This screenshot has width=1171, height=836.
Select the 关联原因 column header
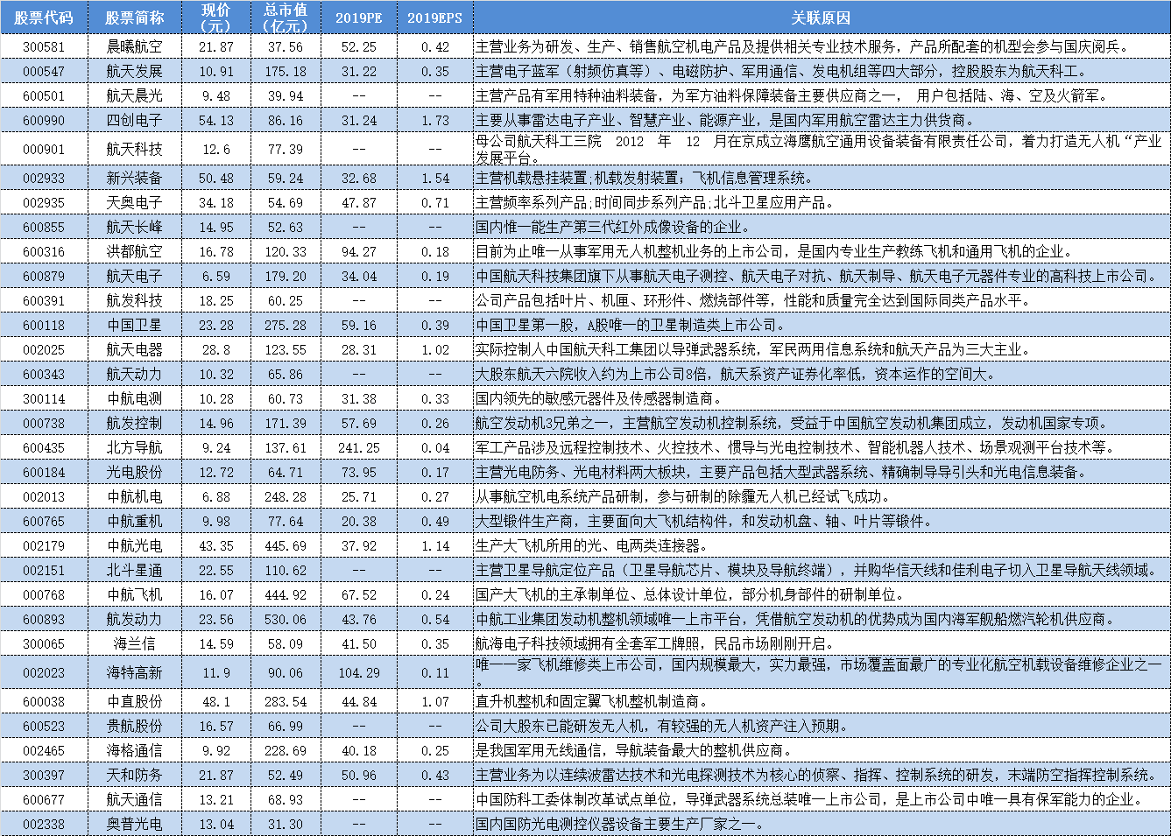pos(821,18)
